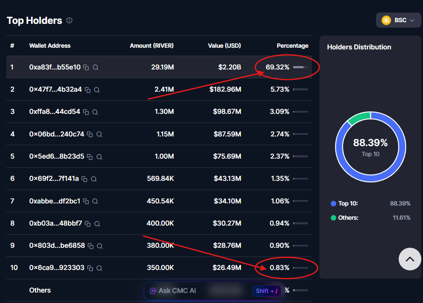423x303 pixels.
Task: Click the 69.32% percentage progress bar
Action: tap(301, 67)
